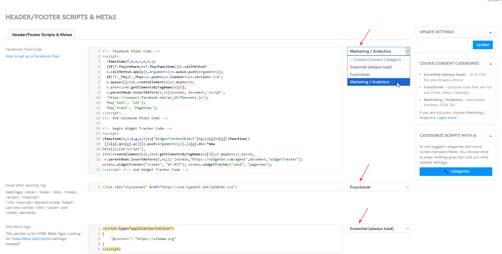The width and height of the screenshot is (502, 254).
Task: Open Essential (always load) dropdown for Site Meta Tags
Action: click(x=378, y=229)
